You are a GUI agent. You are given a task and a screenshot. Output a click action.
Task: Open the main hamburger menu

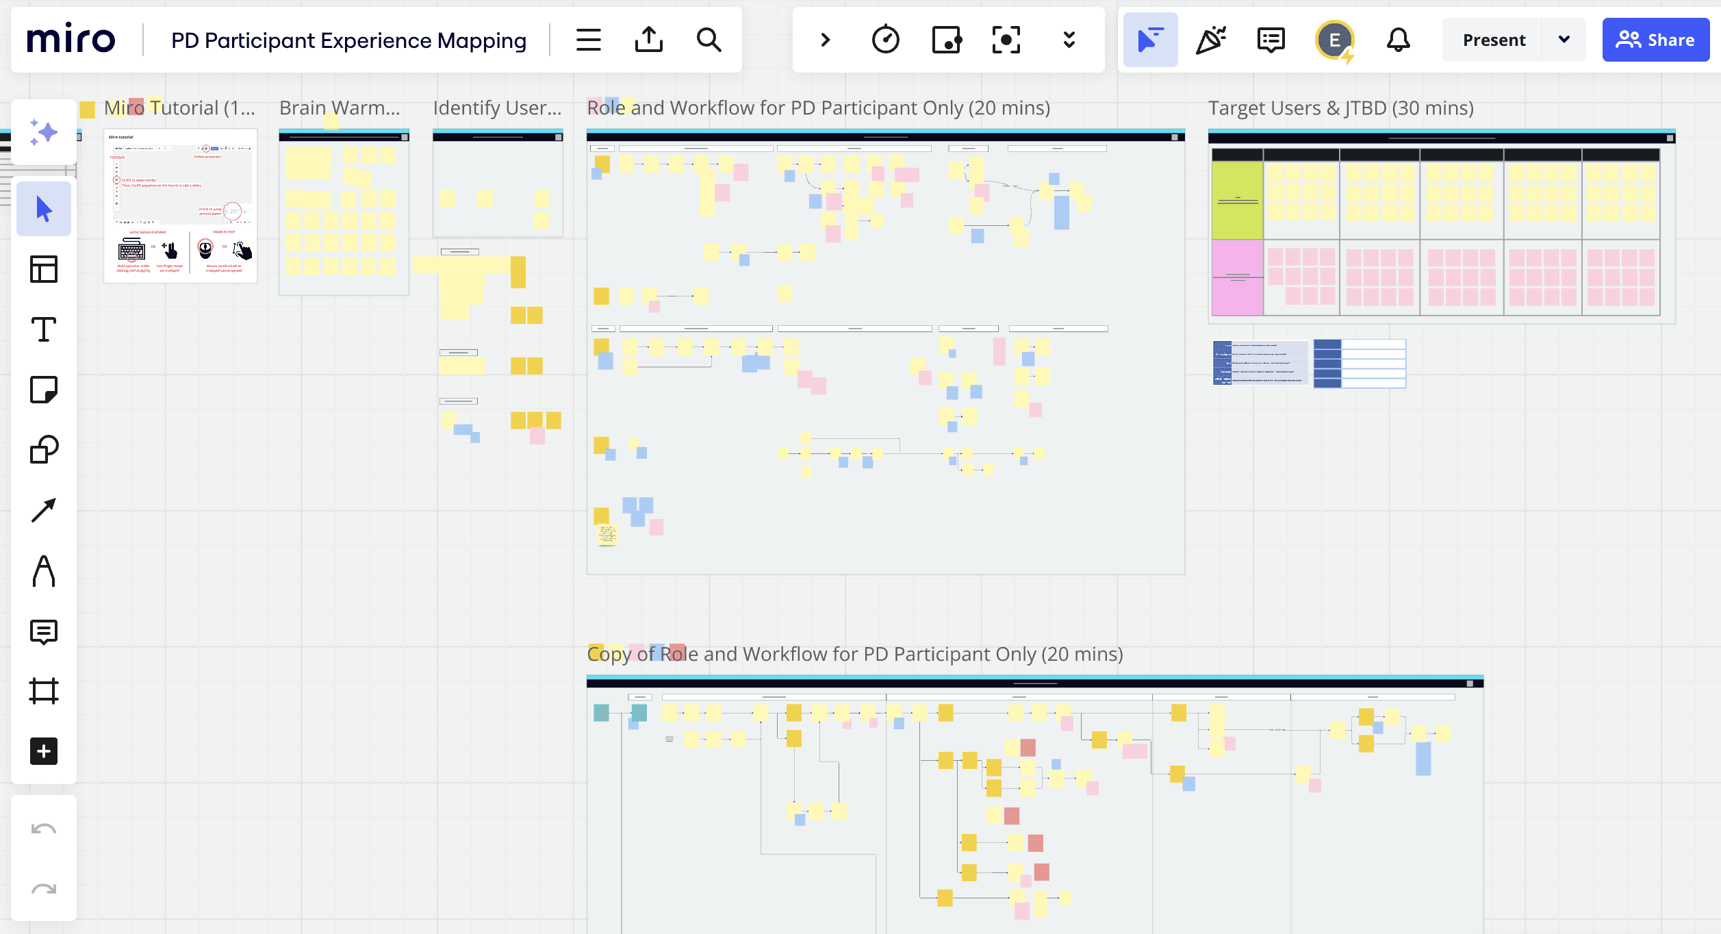coord(588,40)
